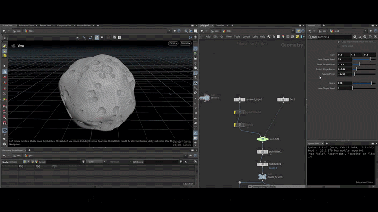The width and height of the screenshot is (378, 212).
Task: Open the Labs menu in network editor
Action: pos(255,37)
